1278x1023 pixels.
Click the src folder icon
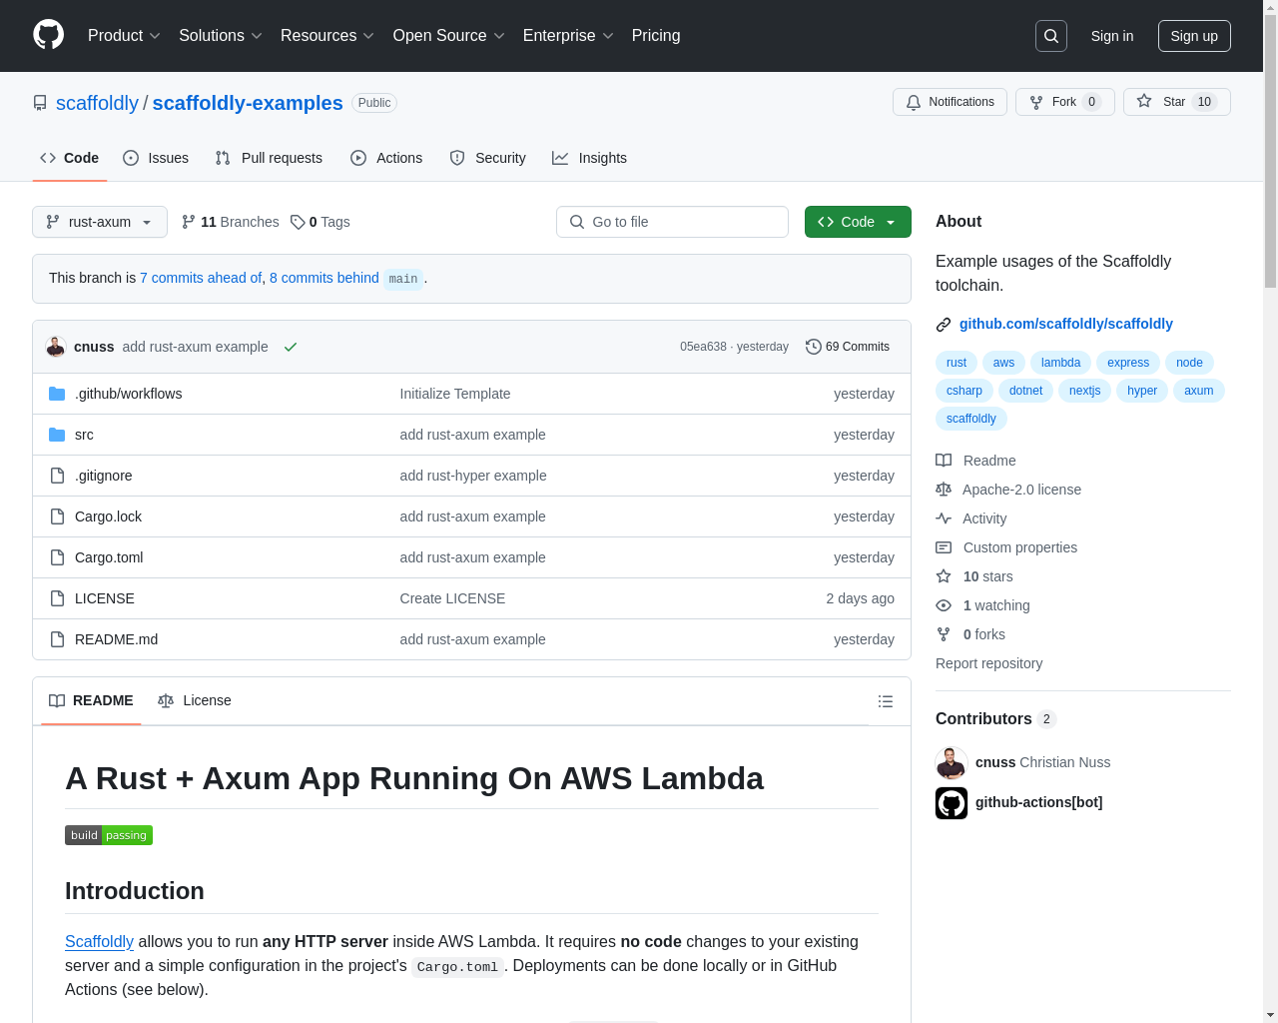click(x=57, y=435)
